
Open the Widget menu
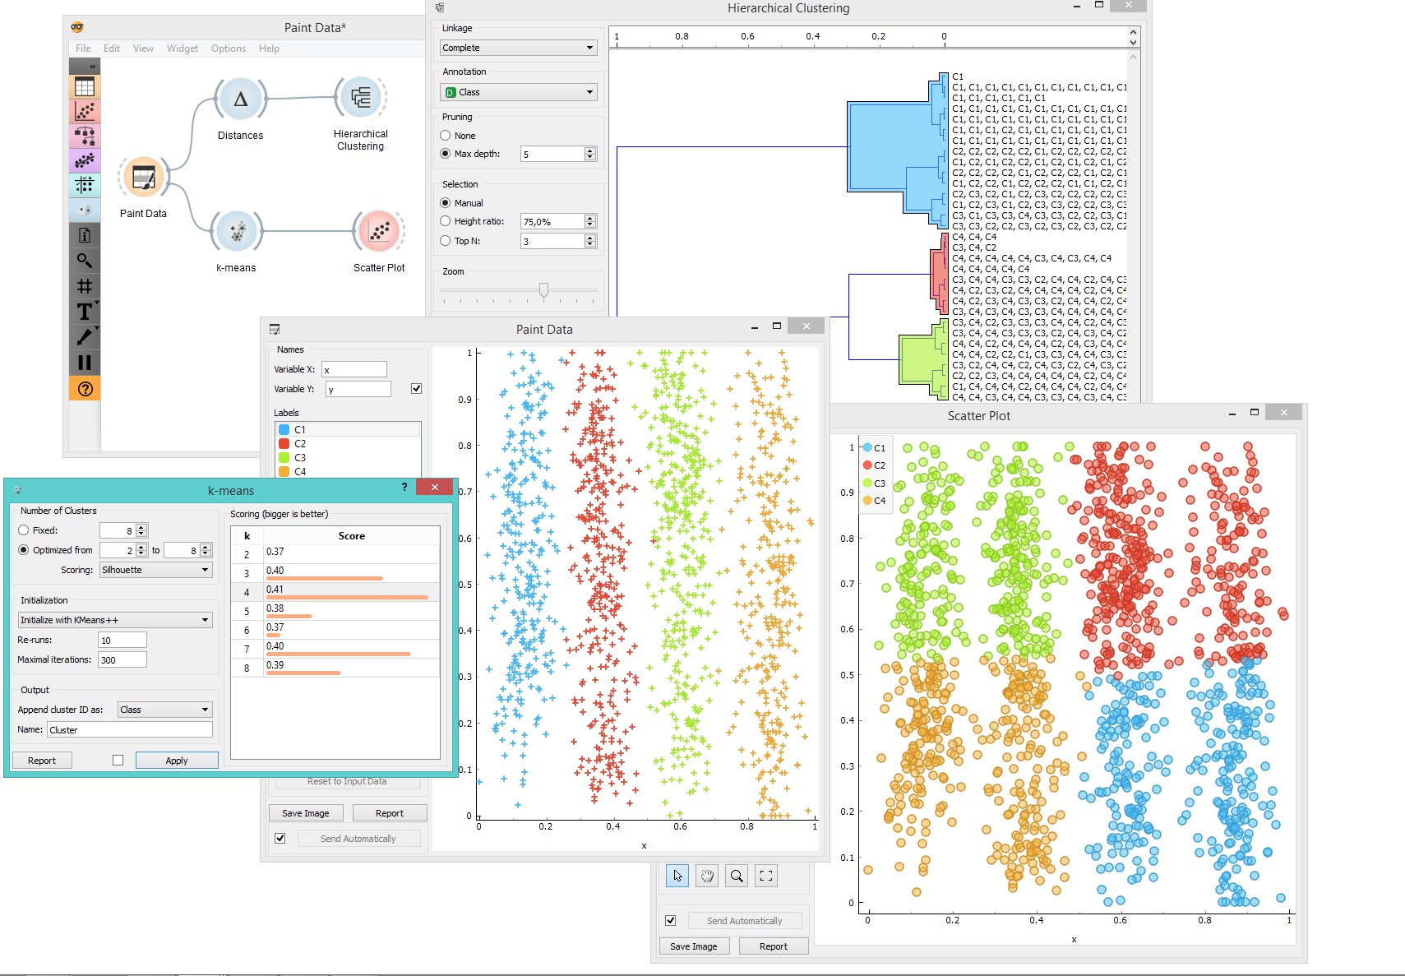182,49
